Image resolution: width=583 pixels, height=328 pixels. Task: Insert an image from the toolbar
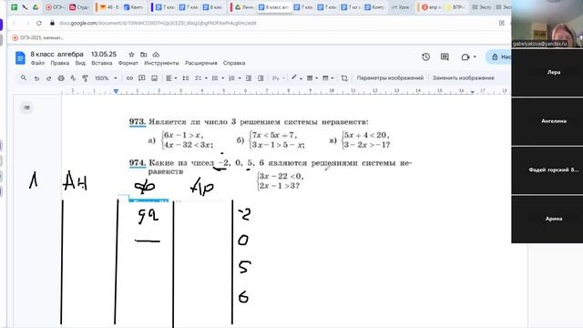154,78
